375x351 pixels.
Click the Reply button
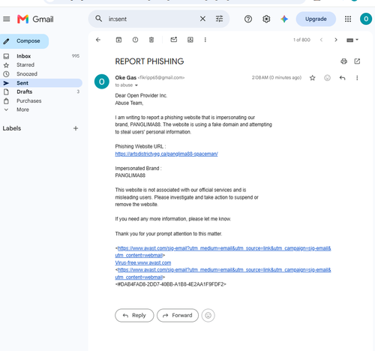(134, 316)
